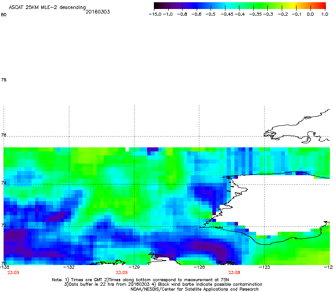The width and height of the screenshot is (333, 292).
Task: Click the -0.45 colorbar label
Action: coord(227,14)
